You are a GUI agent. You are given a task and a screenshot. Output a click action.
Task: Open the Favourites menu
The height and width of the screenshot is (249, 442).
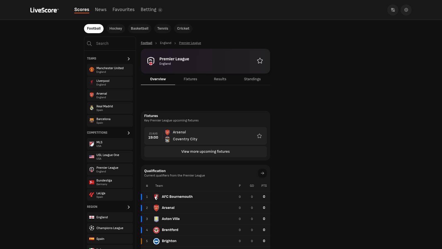click(123, 10)
